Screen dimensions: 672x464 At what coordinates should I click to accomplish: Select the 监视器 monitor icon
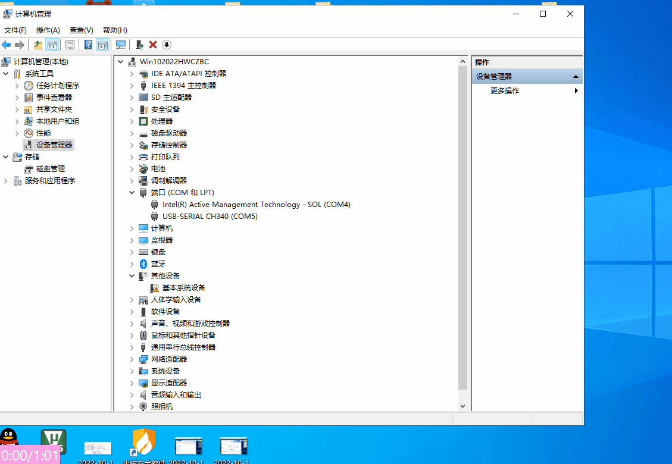[x=143, y=240]
